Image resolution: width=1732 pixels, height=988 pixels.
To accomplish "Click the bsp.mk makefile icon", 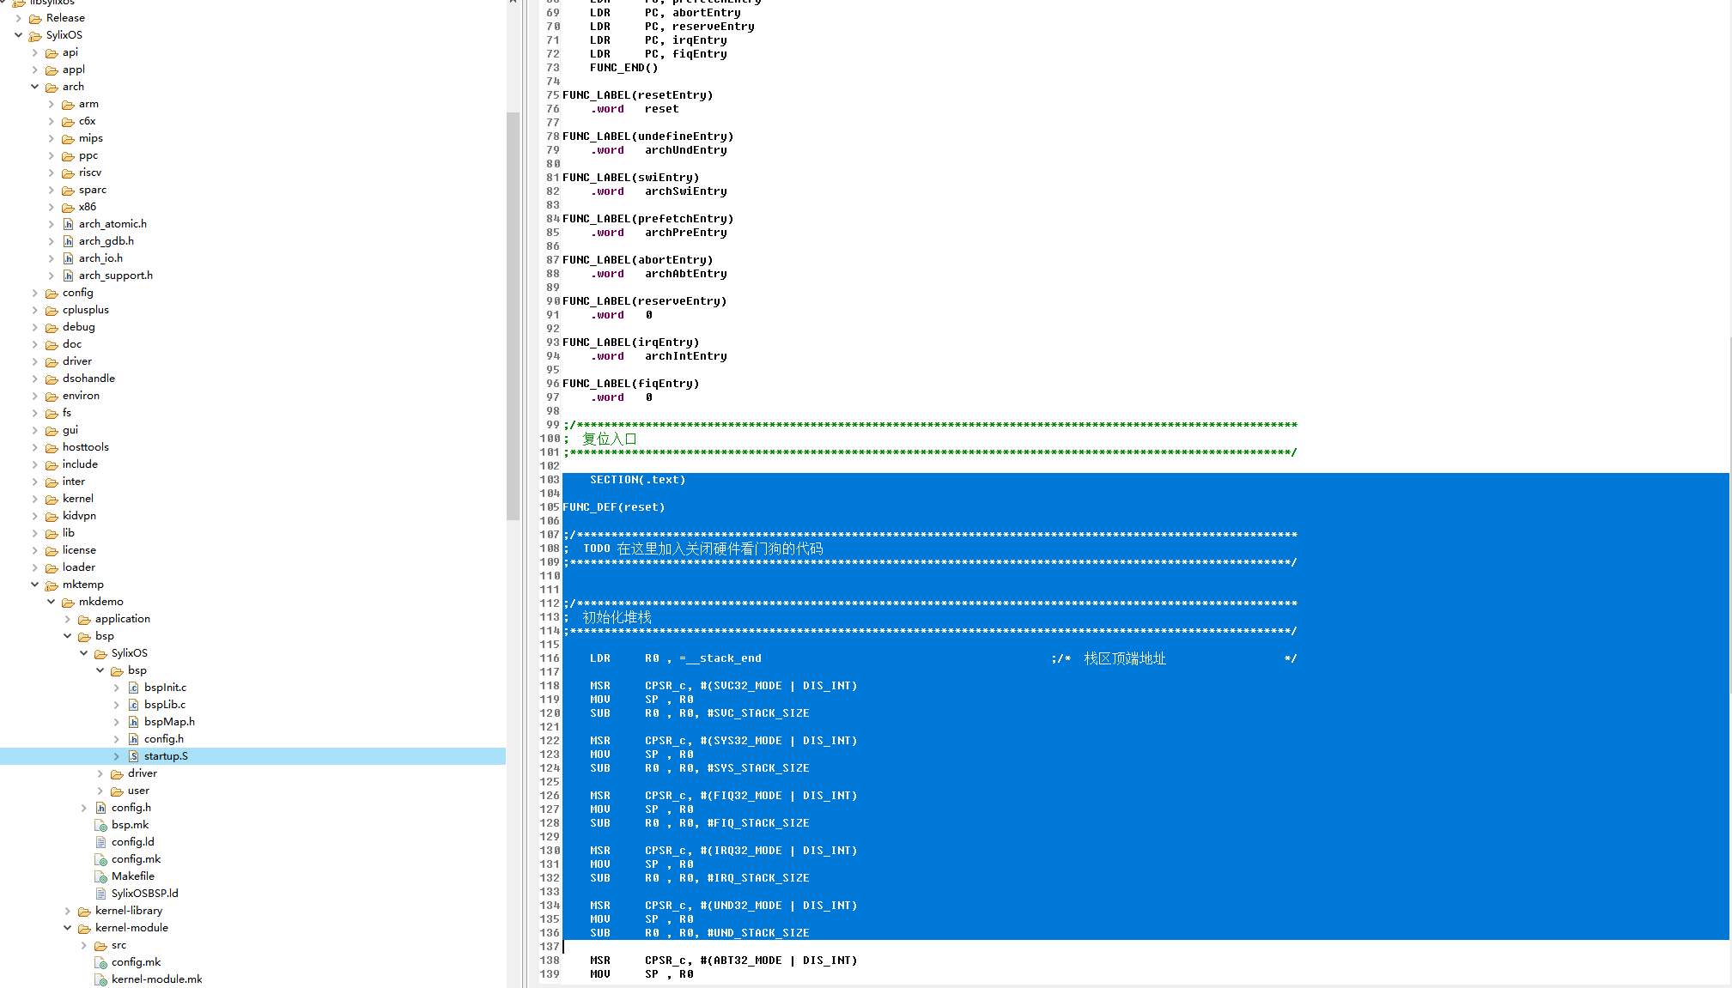I will [100, 825].
